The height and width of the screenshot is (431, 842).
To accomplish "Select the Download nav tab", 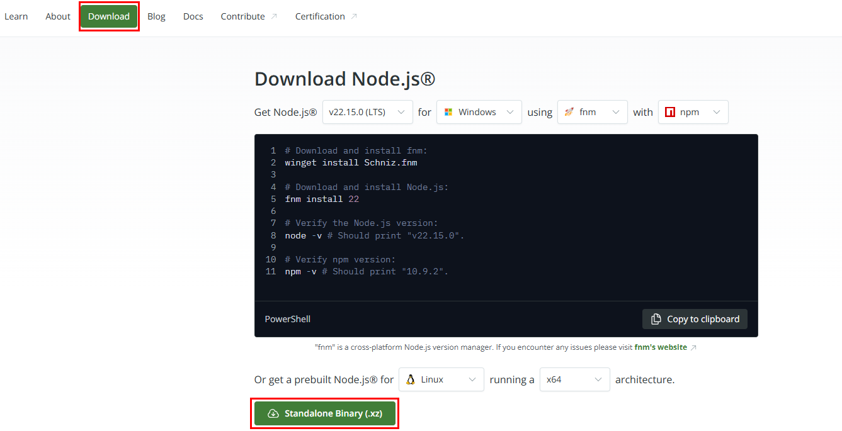I will click(109, 16).
